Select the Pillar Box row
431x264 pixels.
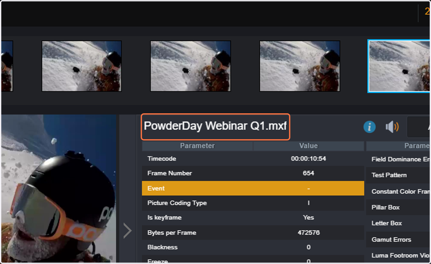(x=398, y=208)
